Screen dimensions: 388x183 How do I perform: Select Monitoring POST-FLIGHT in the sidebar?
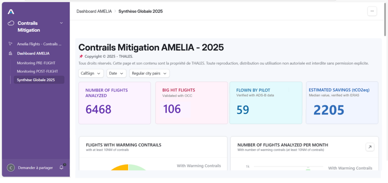[x=38, y=71]
